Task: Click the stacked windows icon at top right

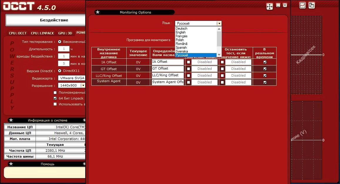Action: point(311,5)
